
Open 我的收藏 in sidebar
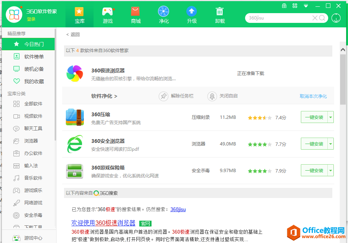pos(28,81)
